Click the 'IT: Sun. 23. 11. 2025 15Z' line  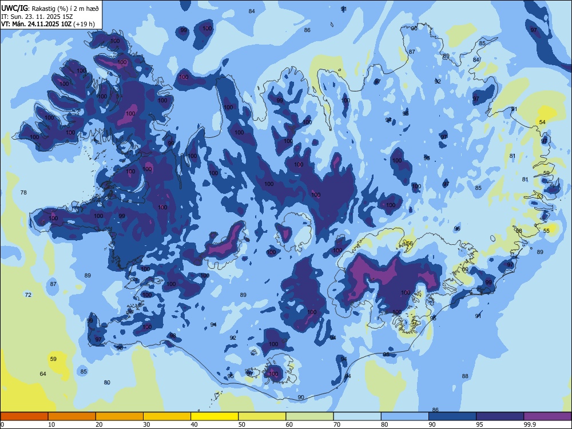pyautogui.click(x=37, y=17)
